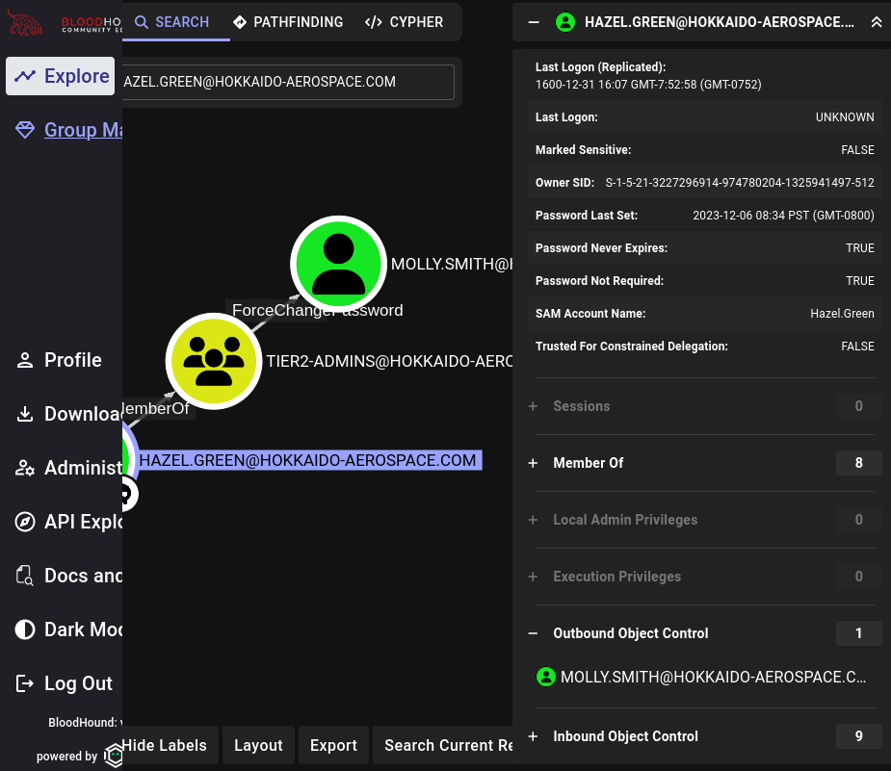This screenshot has width=891, height=771.
Task: Click the Export button
Action: pyautogui.click(x=333, y=745)
